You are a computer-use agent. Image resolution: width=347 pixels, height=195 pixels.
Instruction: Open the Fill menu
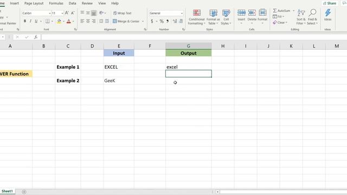[278, 17]
